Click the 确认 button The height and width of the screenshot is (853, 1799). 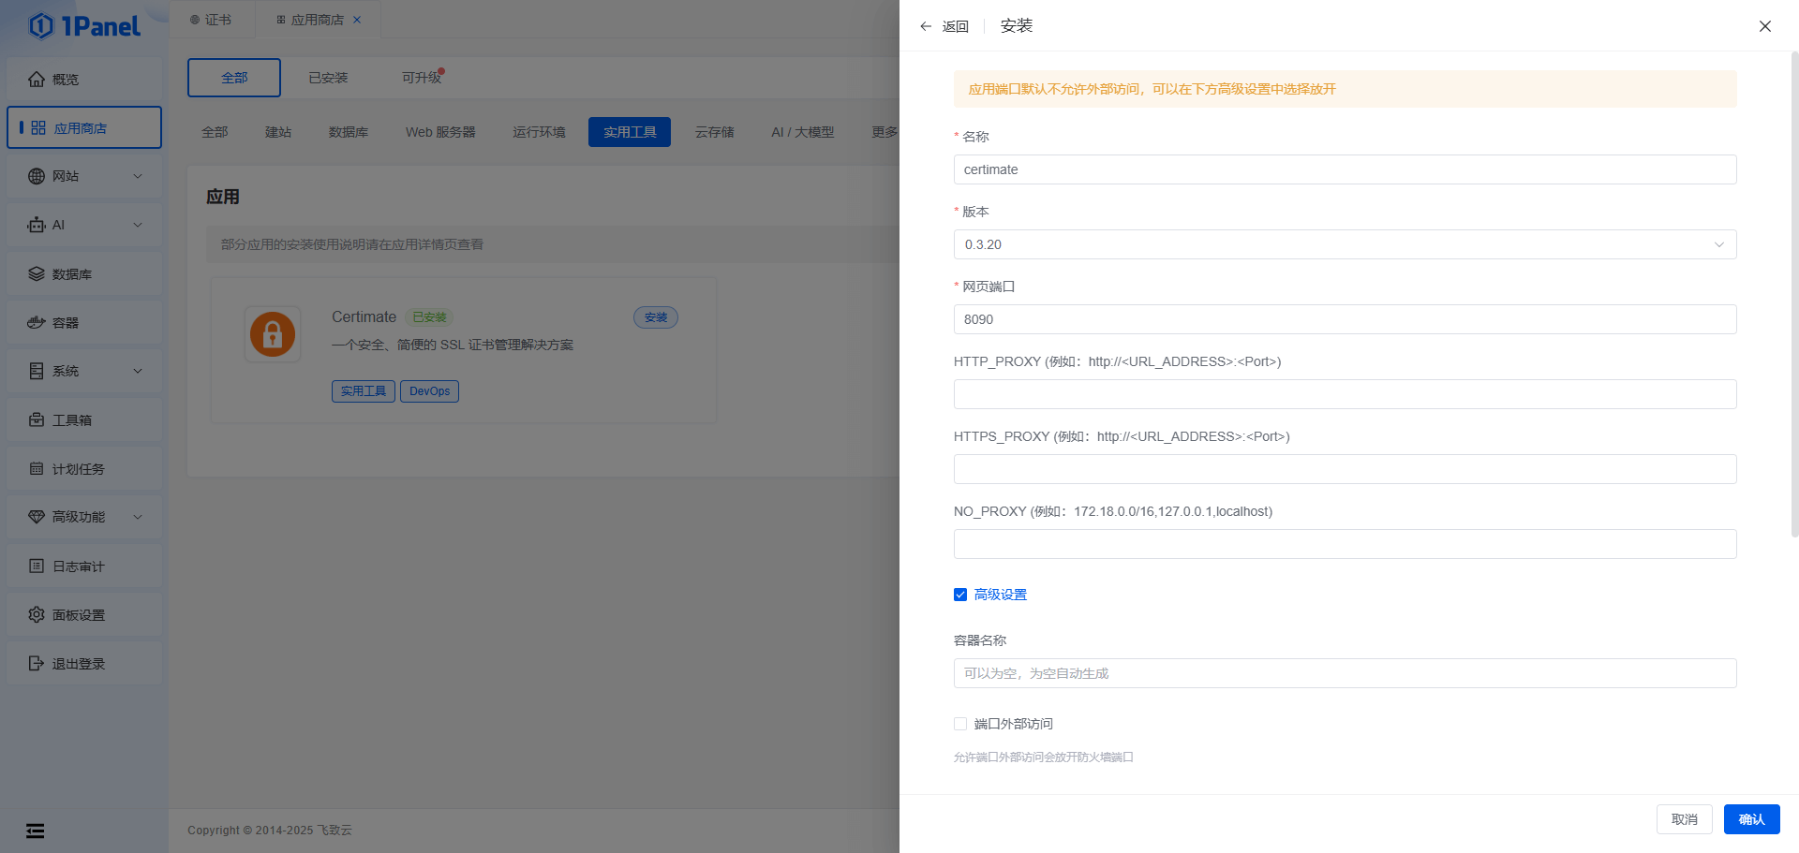(1751, 819)
